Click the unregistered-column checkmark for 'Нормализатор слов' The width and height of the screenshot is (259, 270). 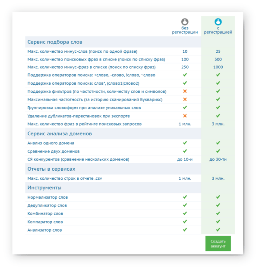coord(185,197)
